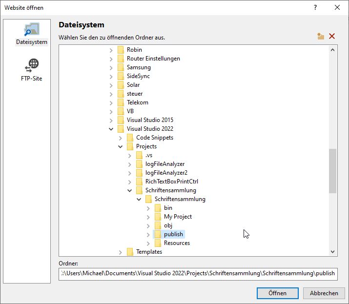This screenshot has height=304, width=349.
Task: Select the Dateisystem icon in sidebar
Action: pos(32,29)
